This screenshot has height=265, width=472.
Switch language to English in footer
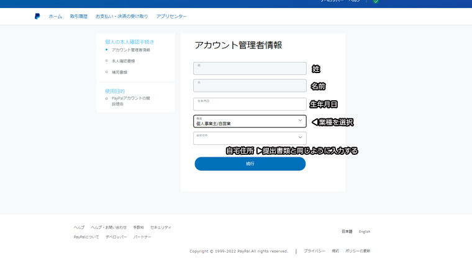365,232
